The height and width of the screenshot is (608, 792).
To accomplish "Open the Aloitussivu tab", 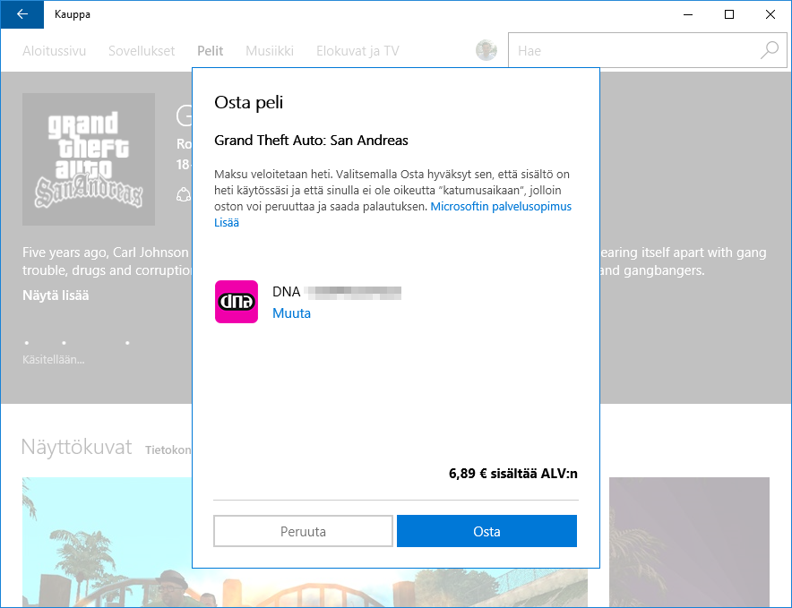I will tap(54, 51).
